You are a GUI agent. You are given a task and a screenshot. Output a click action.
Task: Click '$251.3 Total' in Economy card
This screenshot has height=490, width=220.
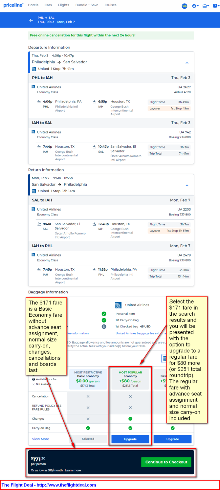[130, 386]
